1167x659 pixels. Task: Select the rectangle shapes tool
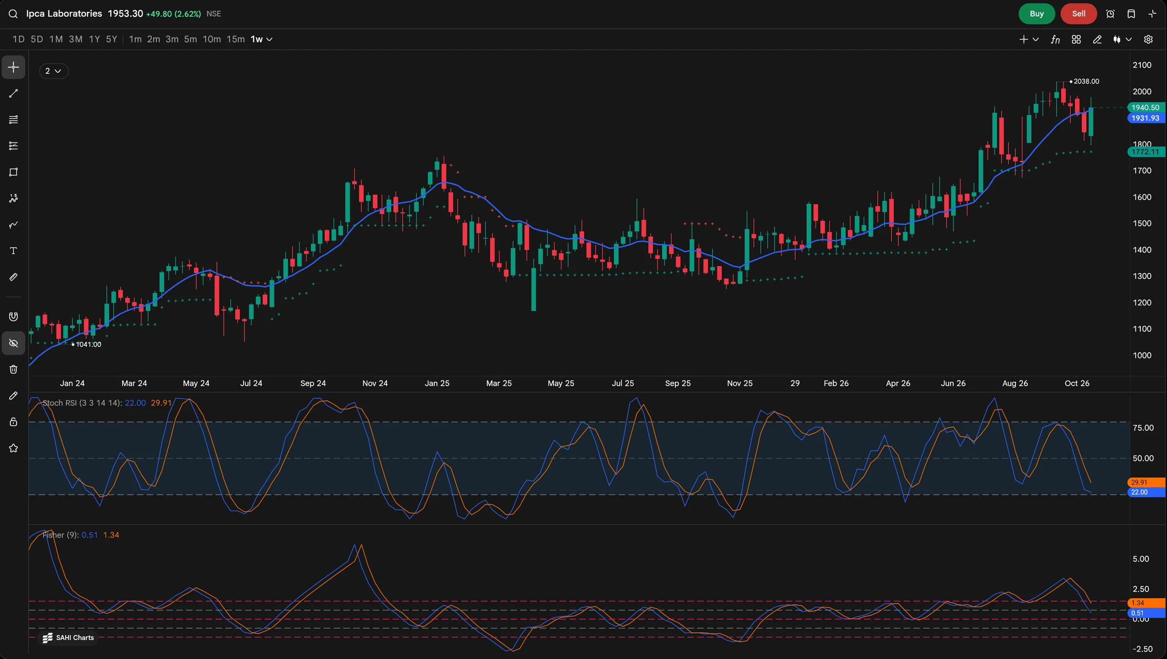(14, 172)
